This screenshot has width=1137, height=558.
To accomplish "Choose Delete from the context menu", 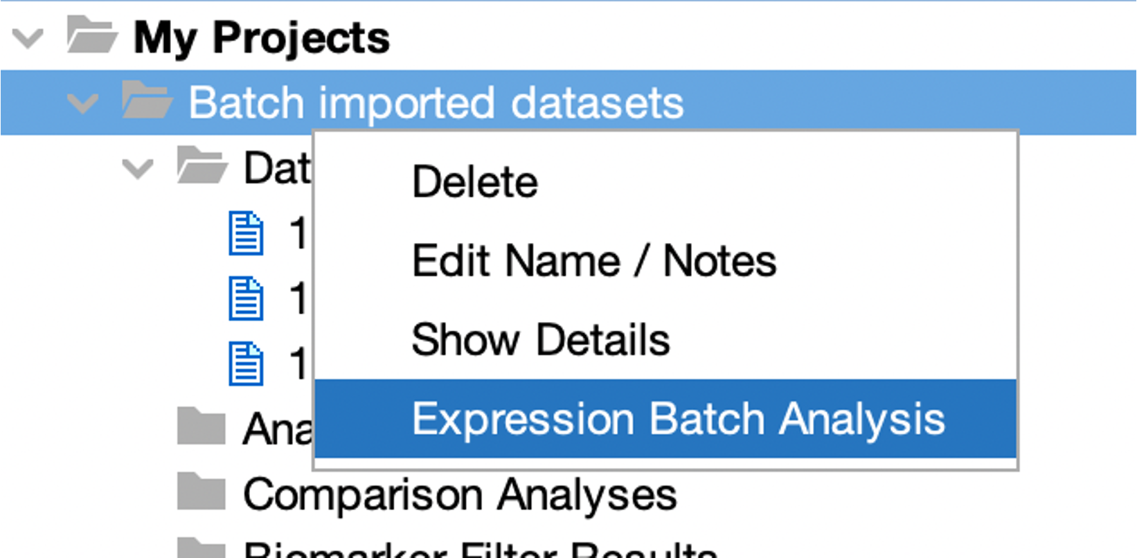I will pos(475,182).
